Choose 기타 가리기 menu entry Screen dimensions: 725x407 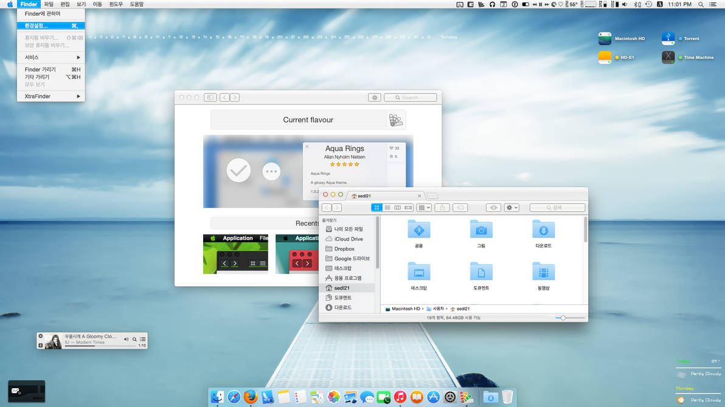51,77
